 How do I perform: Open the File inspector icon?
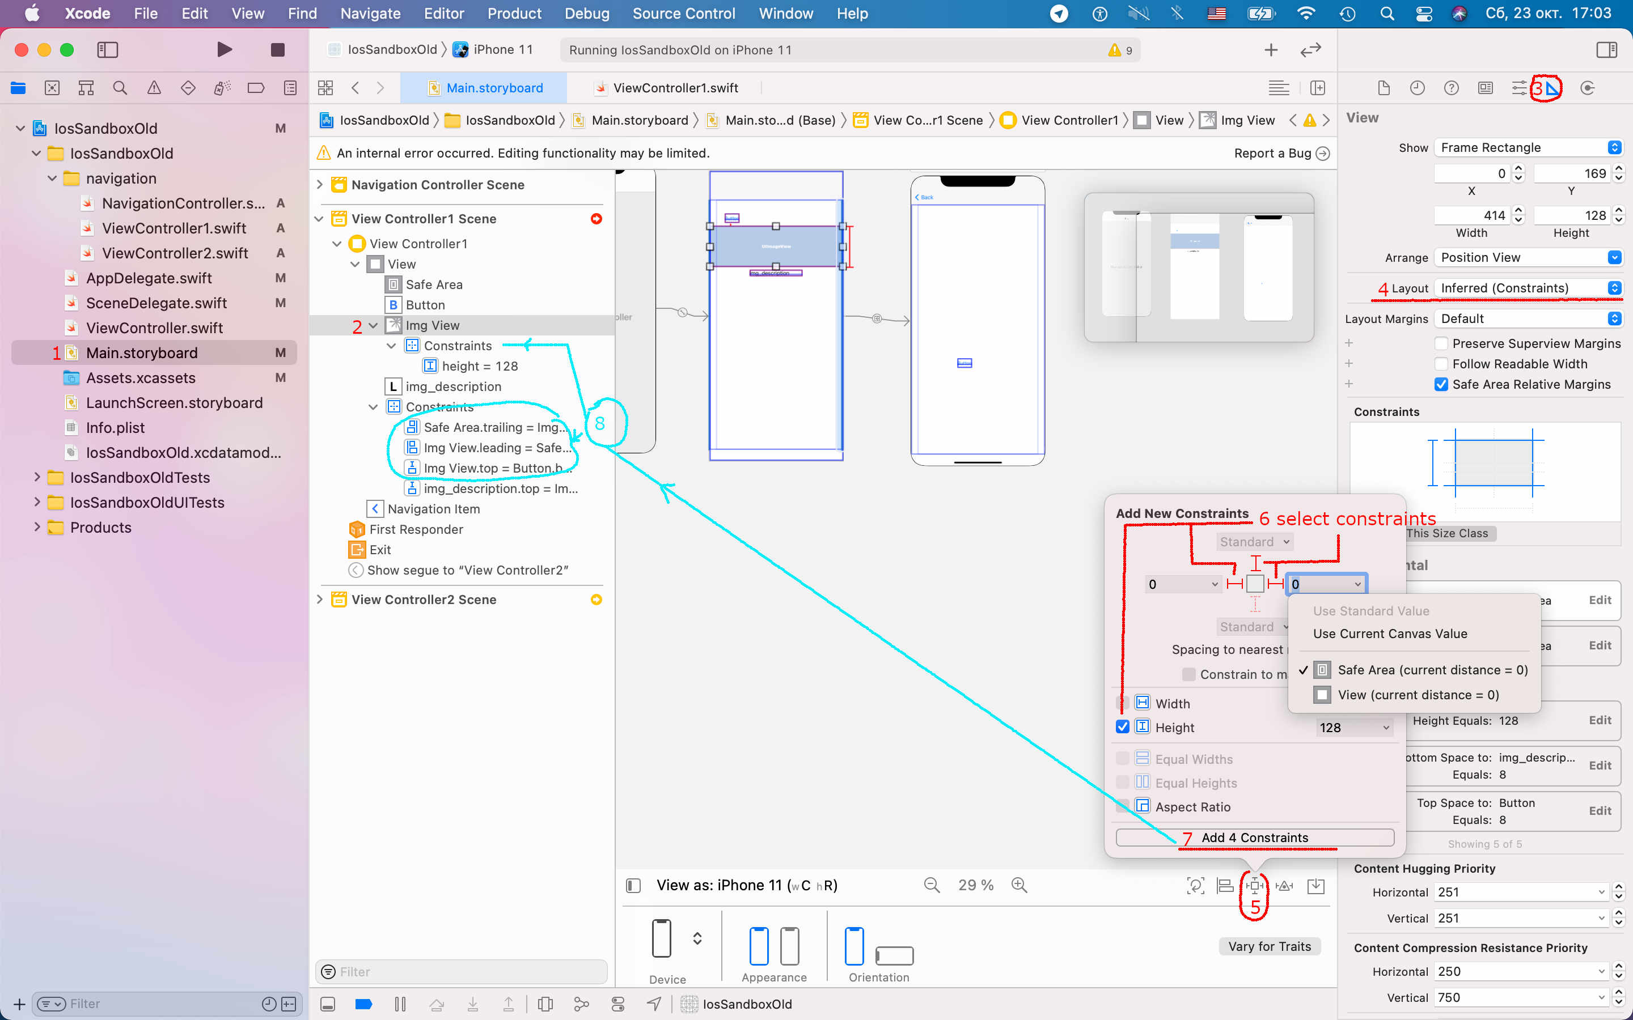click(1384, 88)
